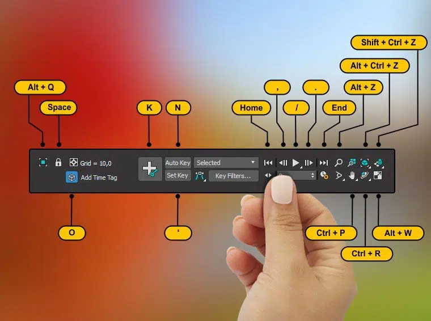Click the large Set Keys plus-key button
431x321 pixels.
150,169
